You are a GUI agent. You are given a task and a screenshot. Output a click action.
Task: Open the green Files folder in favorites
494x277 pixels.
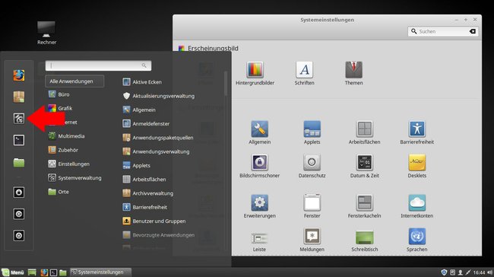tap(18, 163)
